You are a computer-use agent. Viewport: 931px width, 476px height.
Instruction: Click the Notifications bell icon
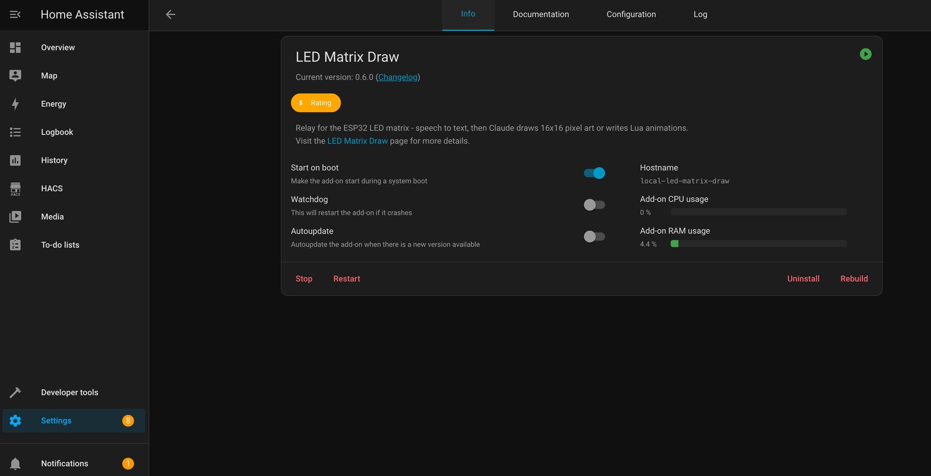(x=16, y=464)
